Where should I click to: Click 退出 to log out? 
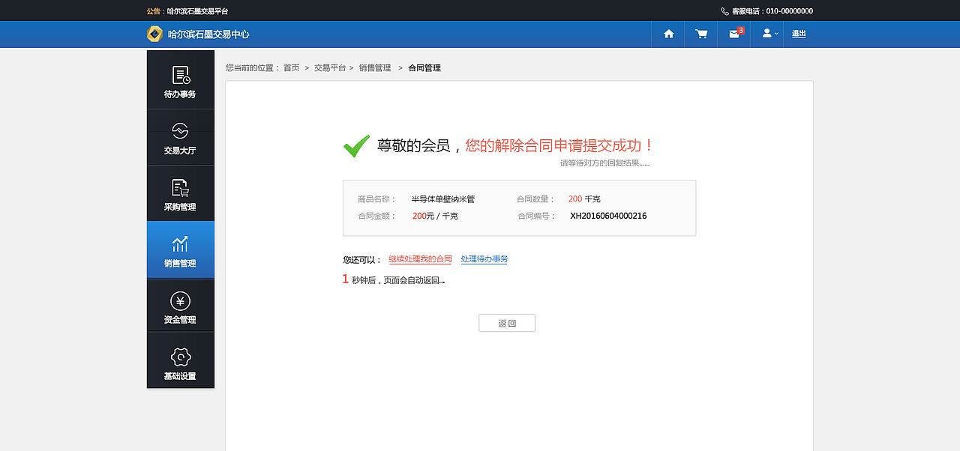[798, 34]
